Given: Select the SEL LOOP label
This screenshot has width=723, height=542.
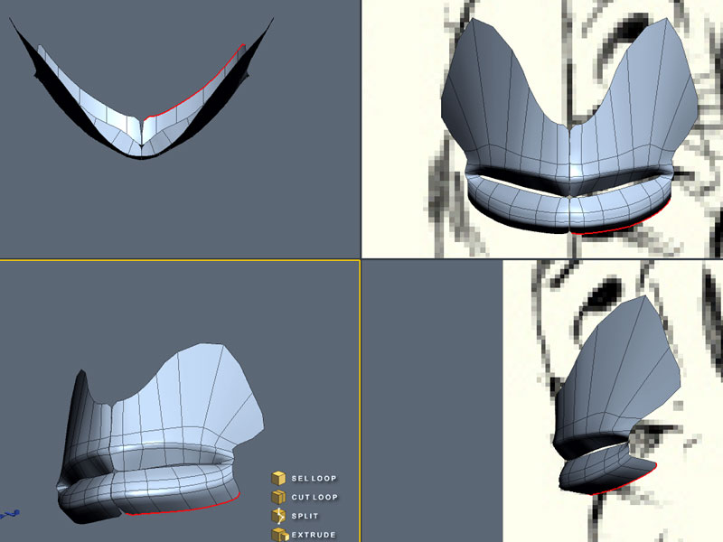Looking at the screenshot, I should point(314,479).
